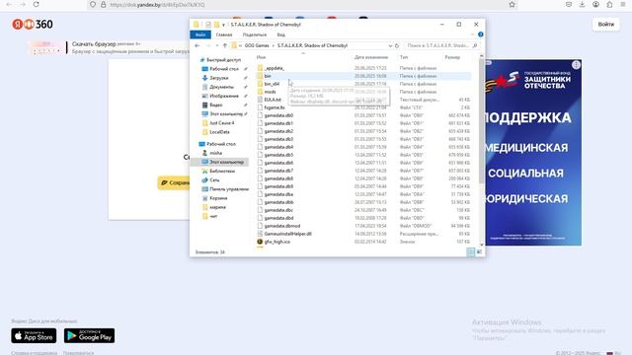Image resolution: width=632 pixels, height=355 pixels.
Task: Click the ad info icon on the banner
Action: (x=576, y=65)
